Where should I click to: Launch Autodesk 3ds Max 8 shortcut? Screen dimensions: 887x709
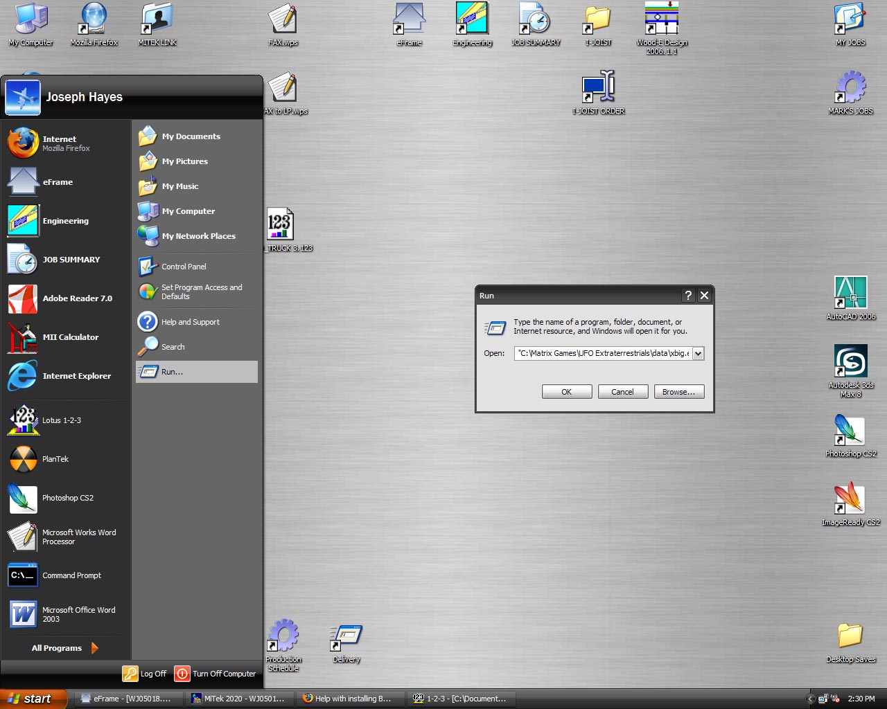click(850, 371)
